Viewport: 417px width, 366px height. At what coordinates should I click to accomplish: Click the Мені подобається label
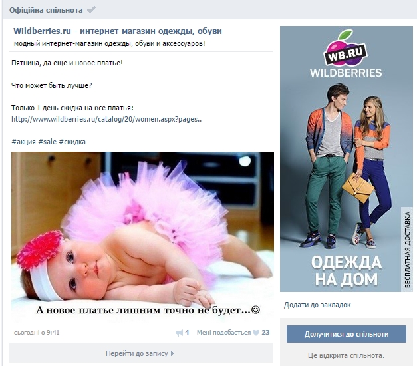(223, 333)
